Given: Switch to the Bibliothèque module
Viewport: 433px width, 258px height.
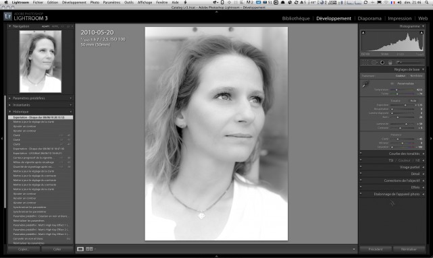Looking at the screenshot, I should [x=296, y=18].
